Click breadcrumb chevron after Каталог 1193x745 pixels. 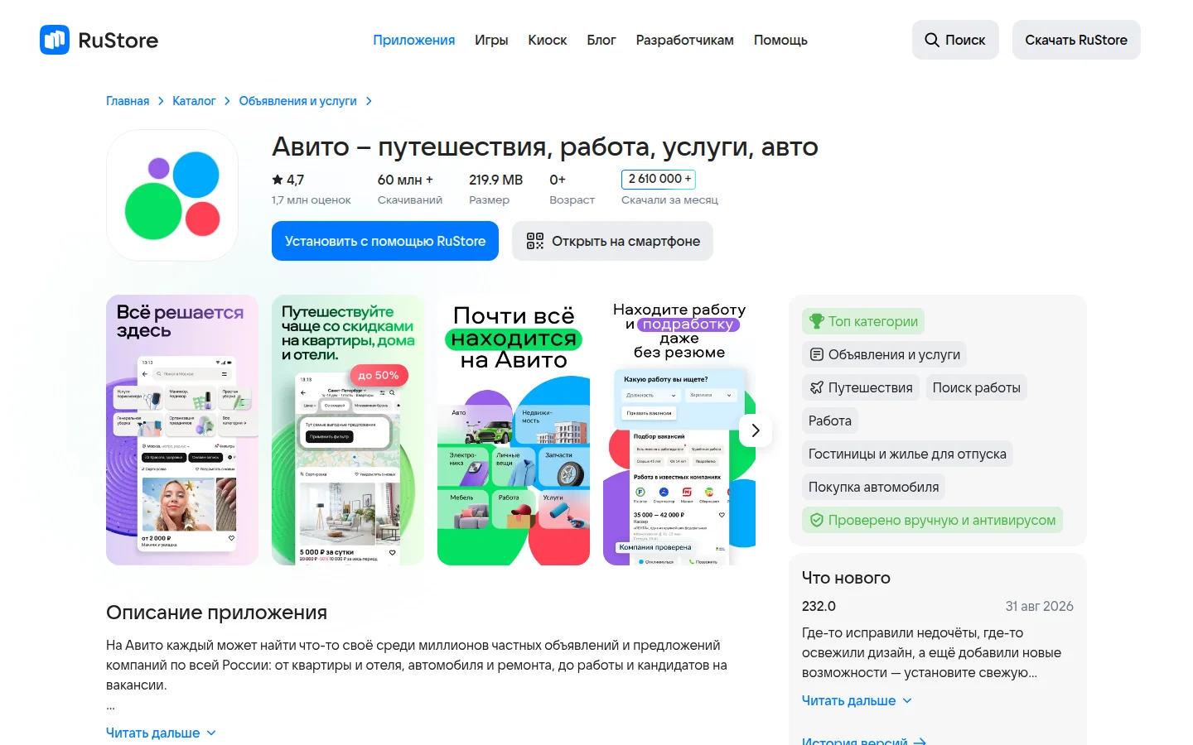[227, 101]
